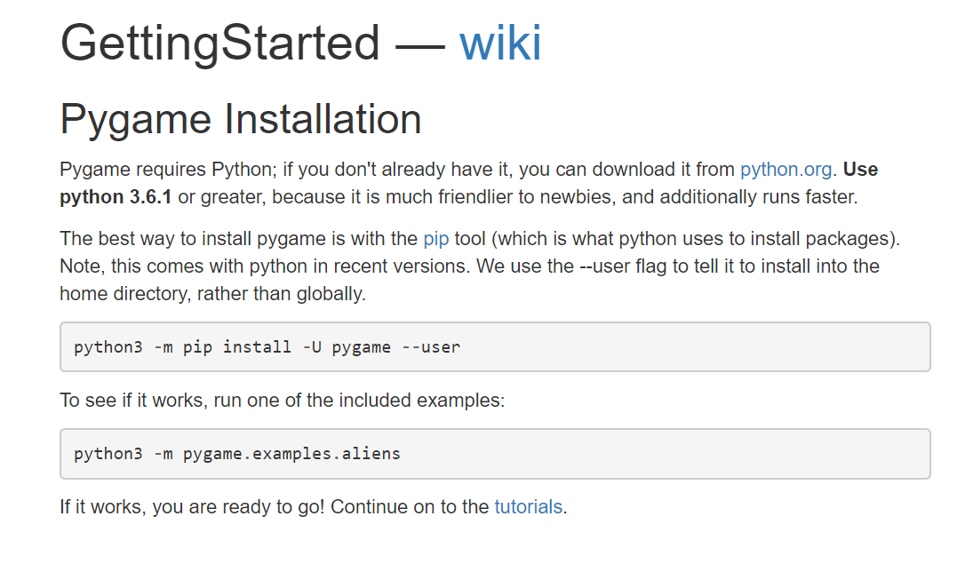
Task: Follow the python.org download link
Action: pos(786,169)
